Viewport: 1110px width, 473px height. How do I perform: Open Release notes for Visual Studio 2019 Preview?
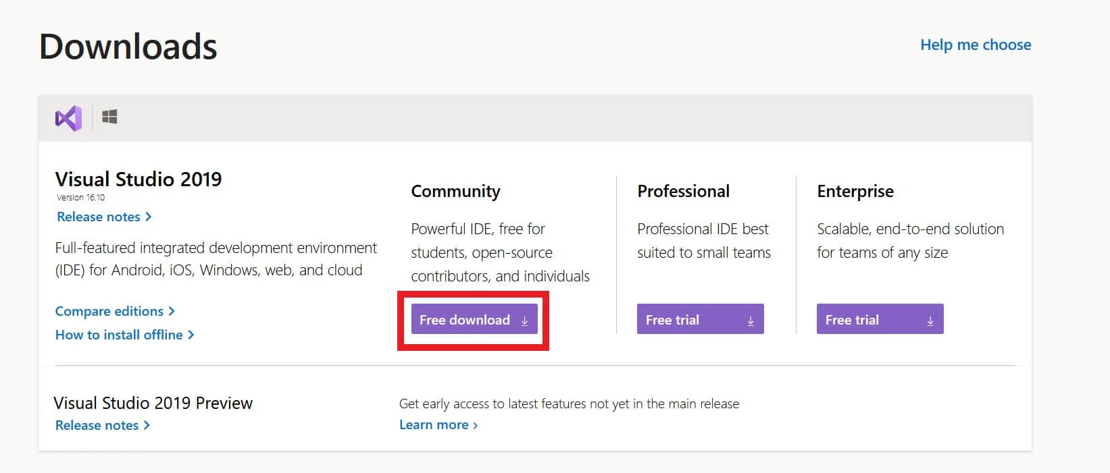point(97,425)
